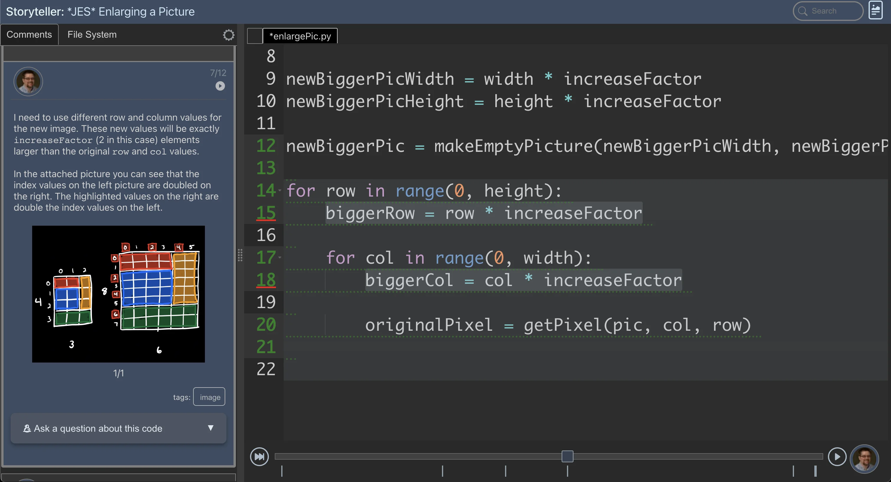Expand the Ask a question dropdown arrow
Image resolution: width=891 pixels, height=482 pixels.
[x=210, y=428]
